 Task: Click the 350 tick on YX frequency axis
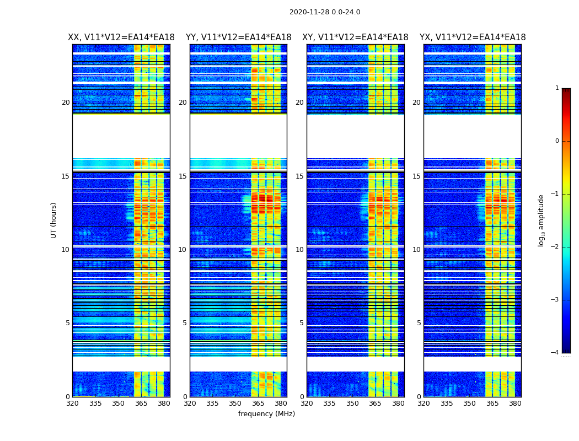tap(469, 404)
